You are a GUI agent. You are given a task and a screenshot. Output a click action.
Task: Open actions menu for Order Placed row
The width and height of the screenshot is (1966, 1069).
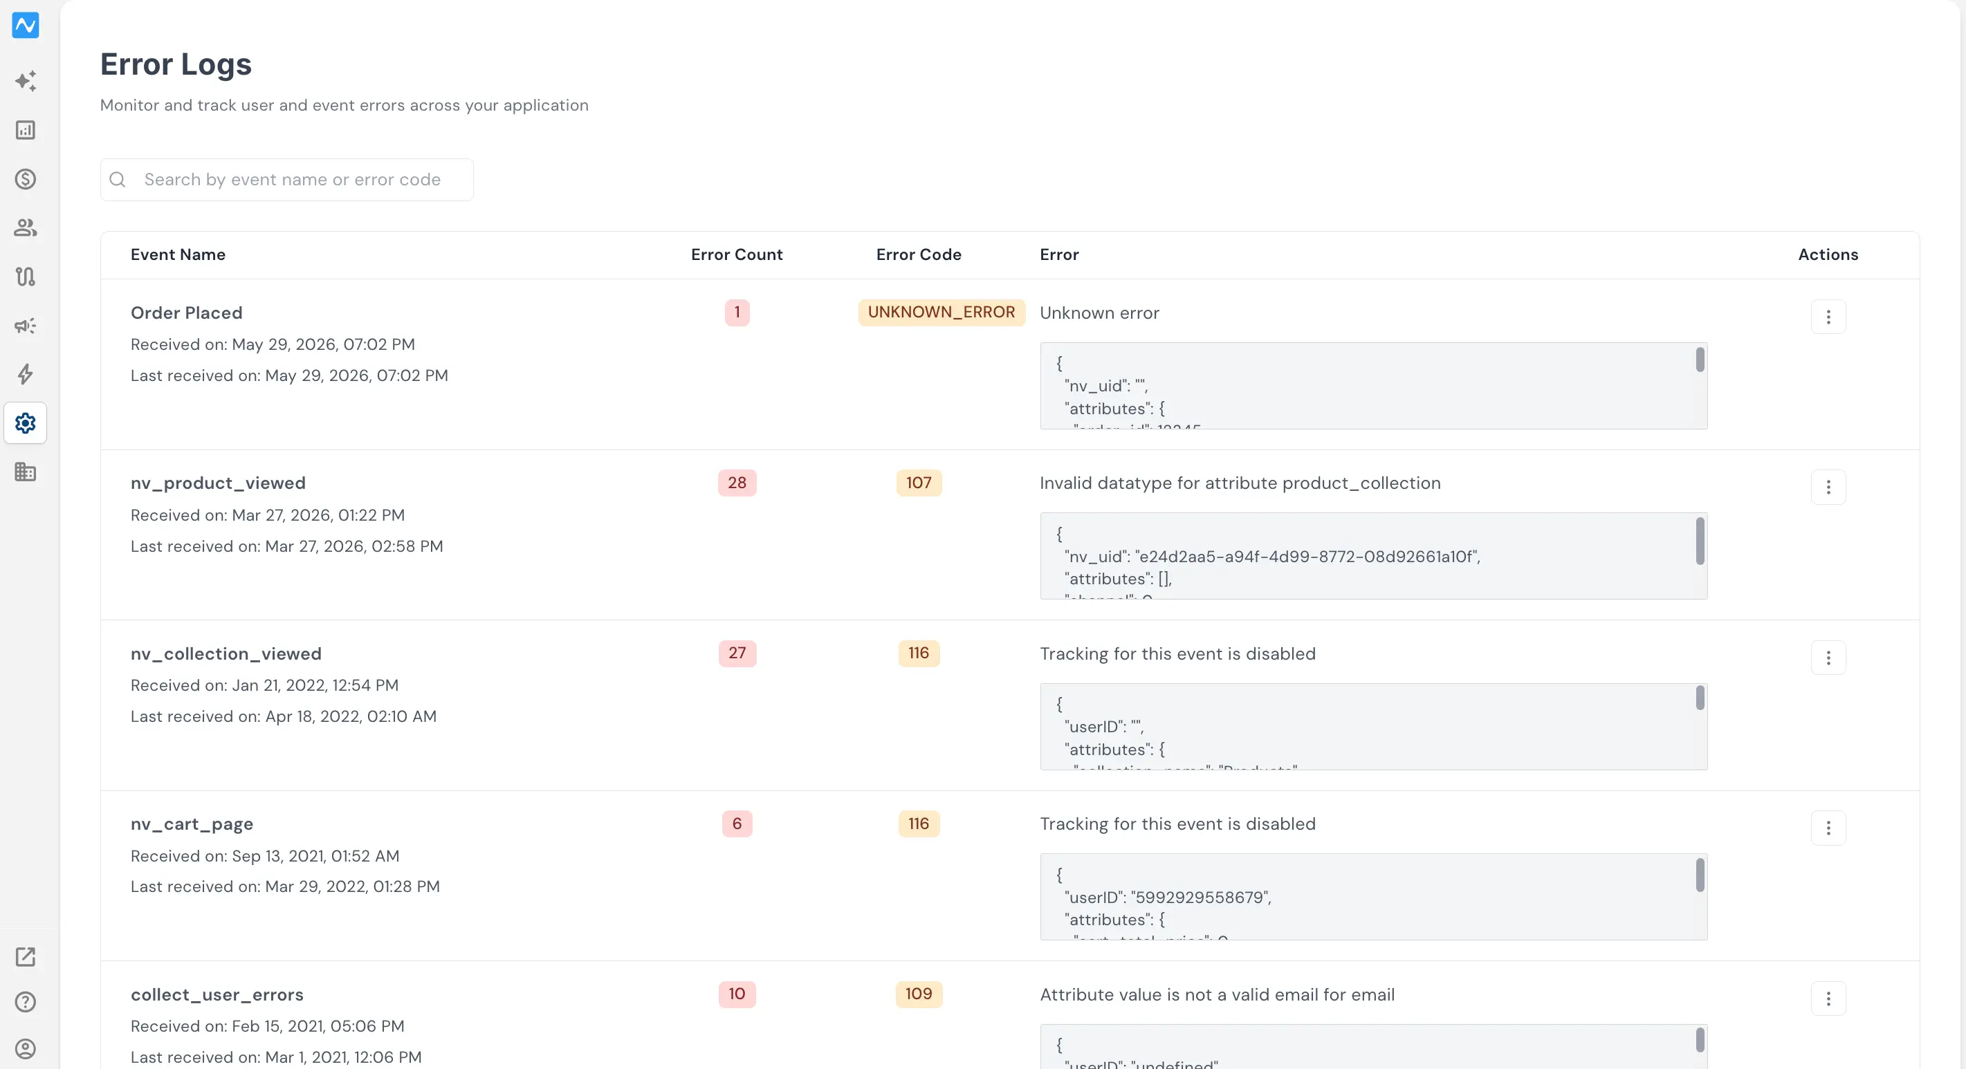pyautogui.click(x=1828, y=317)
